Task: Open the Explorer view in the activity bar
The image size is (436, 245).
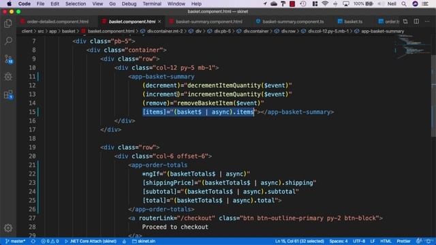Action: [x=8, y=24]
